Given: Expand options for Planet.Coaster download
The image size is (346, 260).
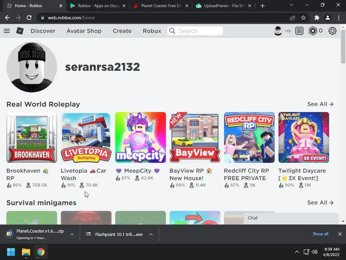Looking at the screenshot, I should [x=72, y=234].
